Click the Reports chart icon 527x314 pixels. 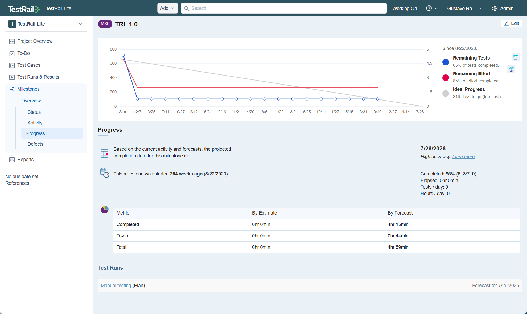(12, 160)
